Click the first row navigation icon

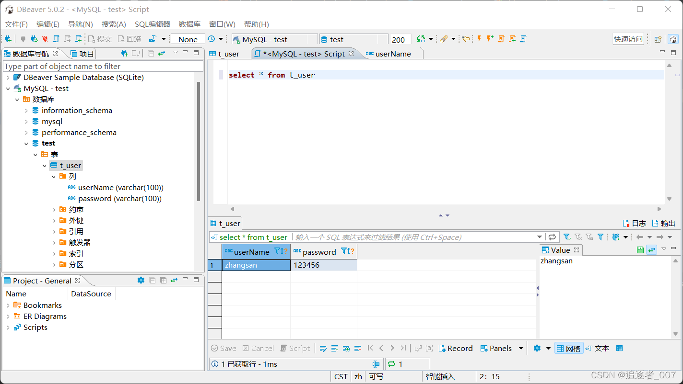tap(370, 348)
